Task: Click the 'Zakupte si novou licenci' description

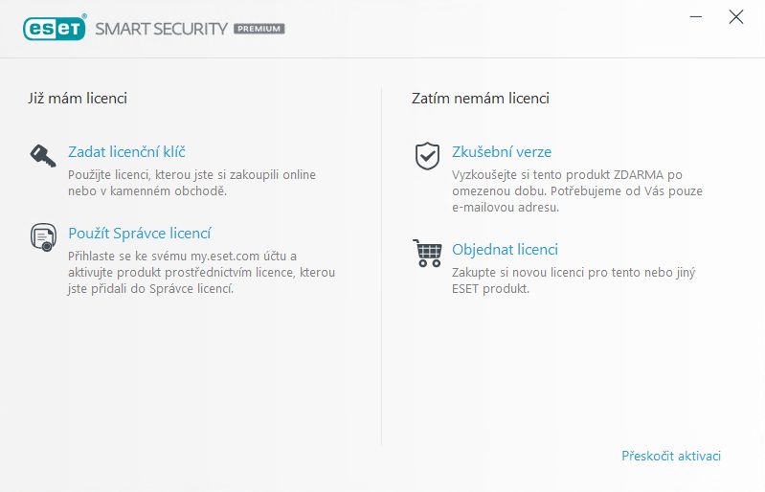Action: (x=574, y=280)
